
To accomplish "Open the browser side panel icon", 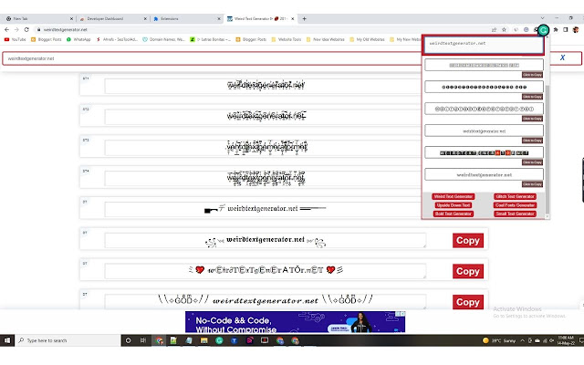I will (x=566, y=29).
